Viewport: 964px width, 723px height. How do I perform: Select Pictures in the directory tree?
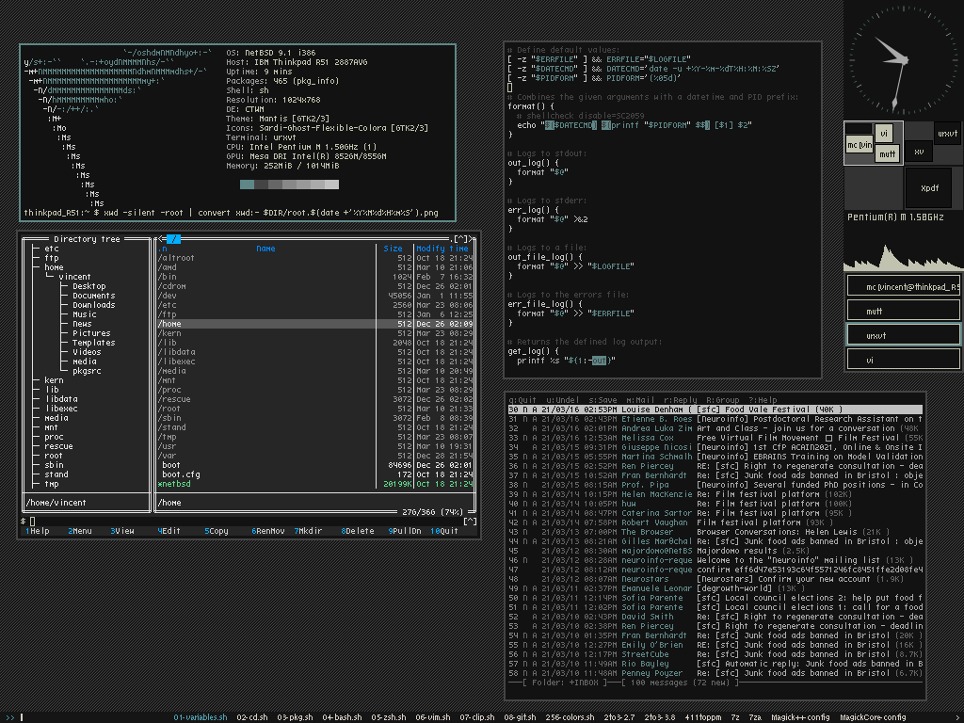tap(91, 333)
